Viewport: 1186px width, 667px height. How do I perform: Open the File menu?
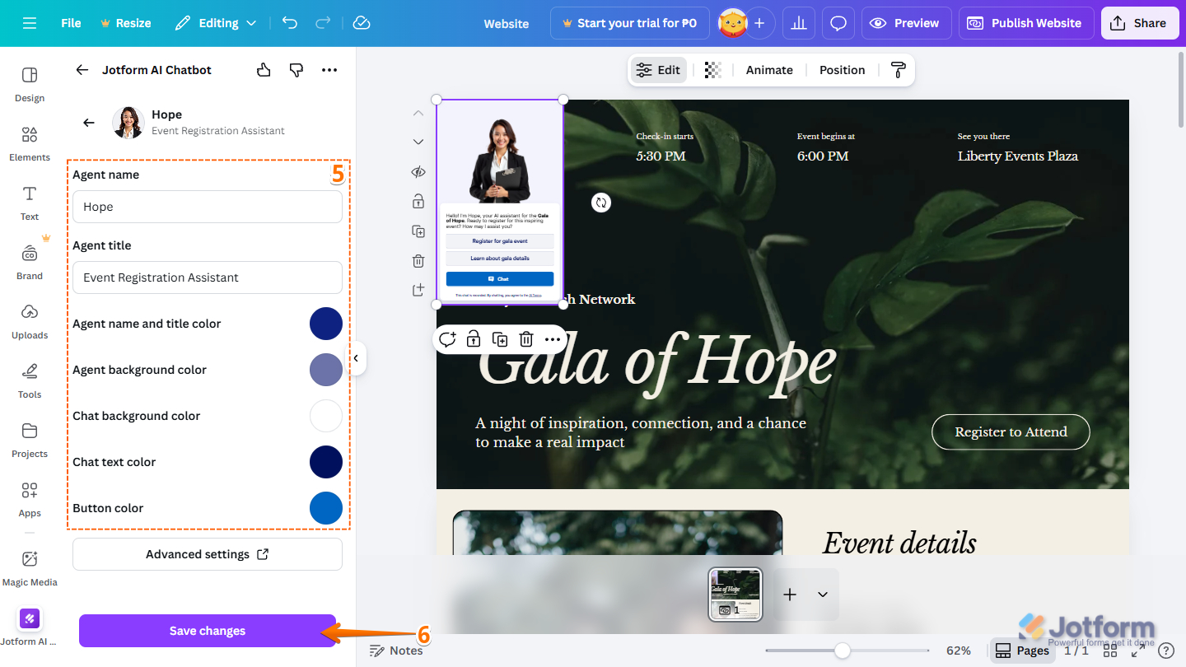[71, 23]
